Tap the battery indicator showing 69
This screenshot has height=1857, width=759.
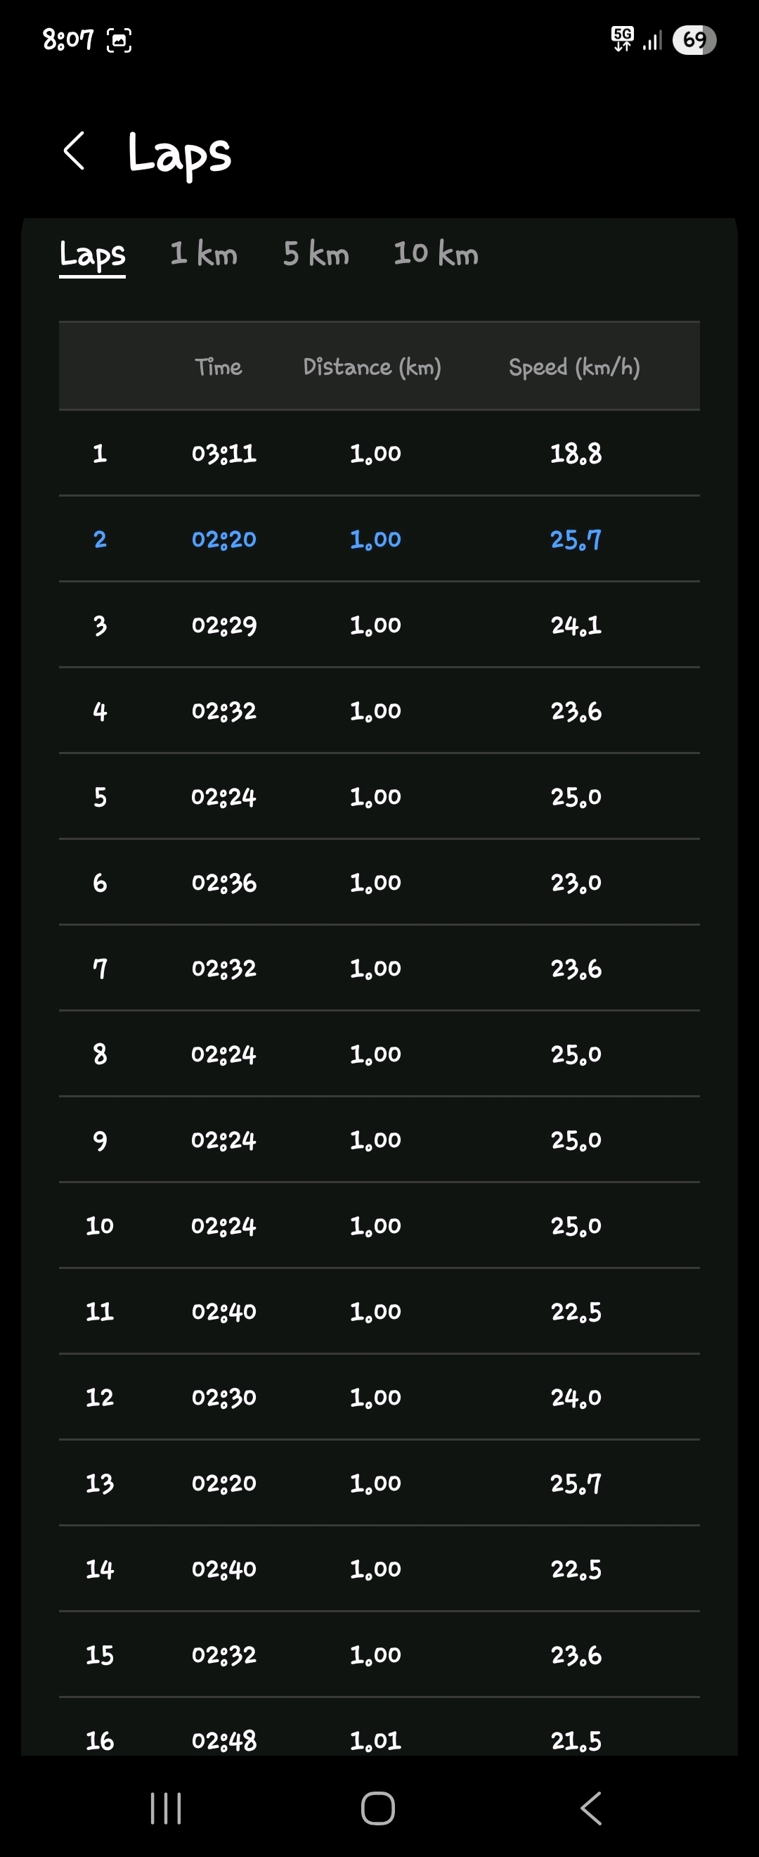pyautogui.click(x=694, y=39)
